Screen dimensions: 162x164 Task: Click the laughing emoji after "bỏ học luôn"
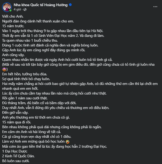point(67,141)
